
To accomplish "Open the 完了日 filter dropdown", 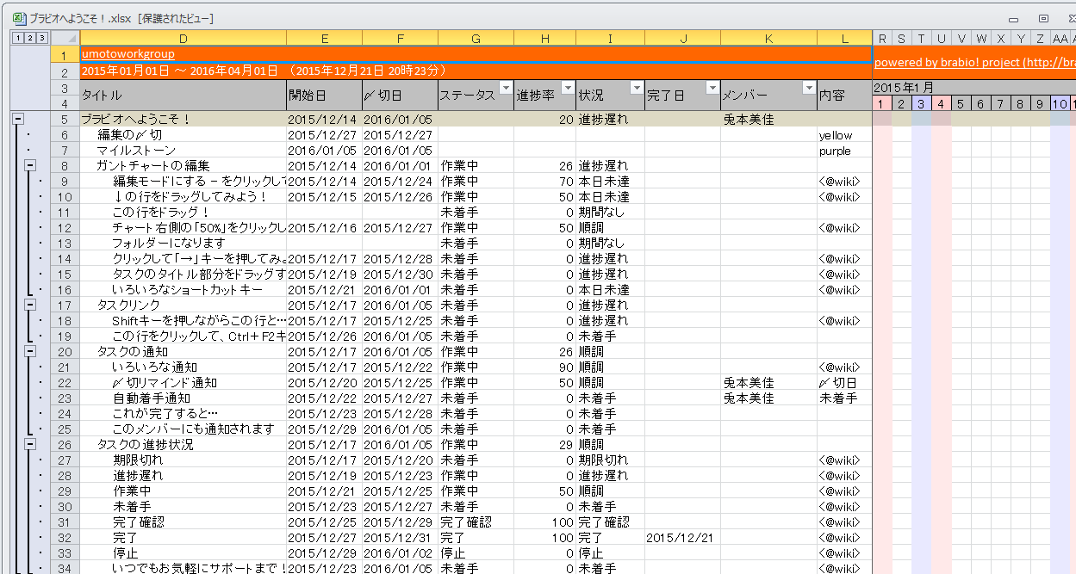I will tap(712, 87).
